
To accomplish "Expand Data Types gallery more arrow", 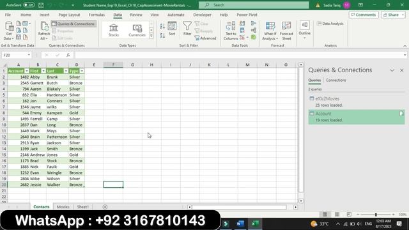I will point(151,36).
